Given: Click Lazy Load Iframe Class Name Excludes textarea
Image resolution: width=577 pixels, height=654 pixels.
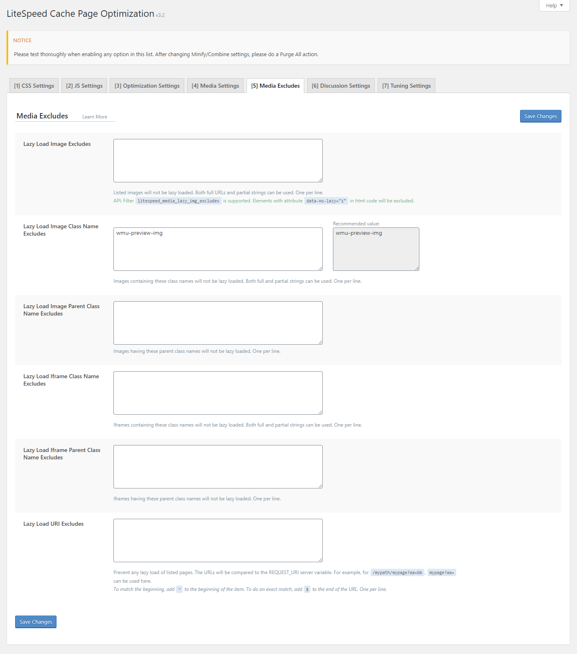Looking at the screenshot, I should [218, 393].
